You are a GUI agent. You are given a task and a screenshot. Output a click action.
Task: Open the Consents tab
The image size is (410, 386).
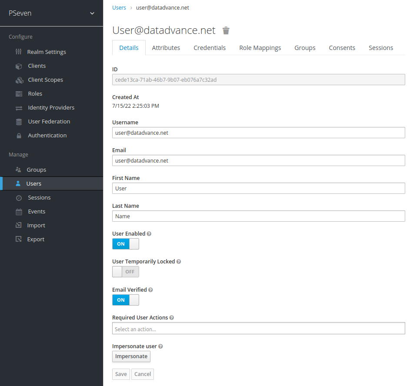coord(342,48)
